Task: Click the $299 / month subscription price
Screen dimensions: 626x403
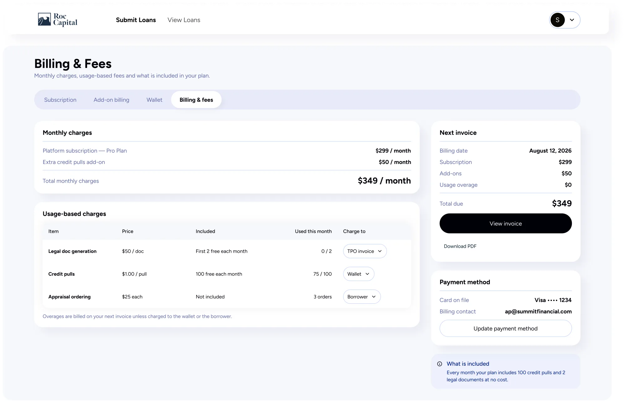Action: pos(393,151)
